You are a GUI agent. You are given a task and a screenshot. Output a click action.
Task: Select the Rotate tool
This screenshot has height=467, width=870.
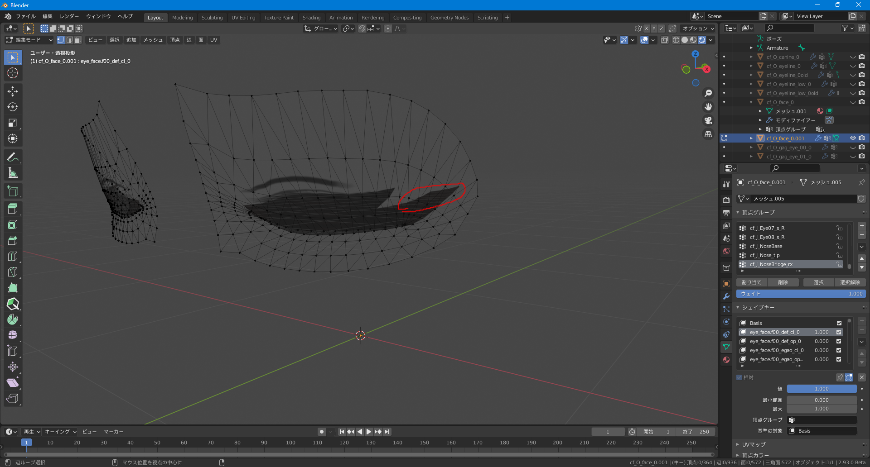[13, 107]
